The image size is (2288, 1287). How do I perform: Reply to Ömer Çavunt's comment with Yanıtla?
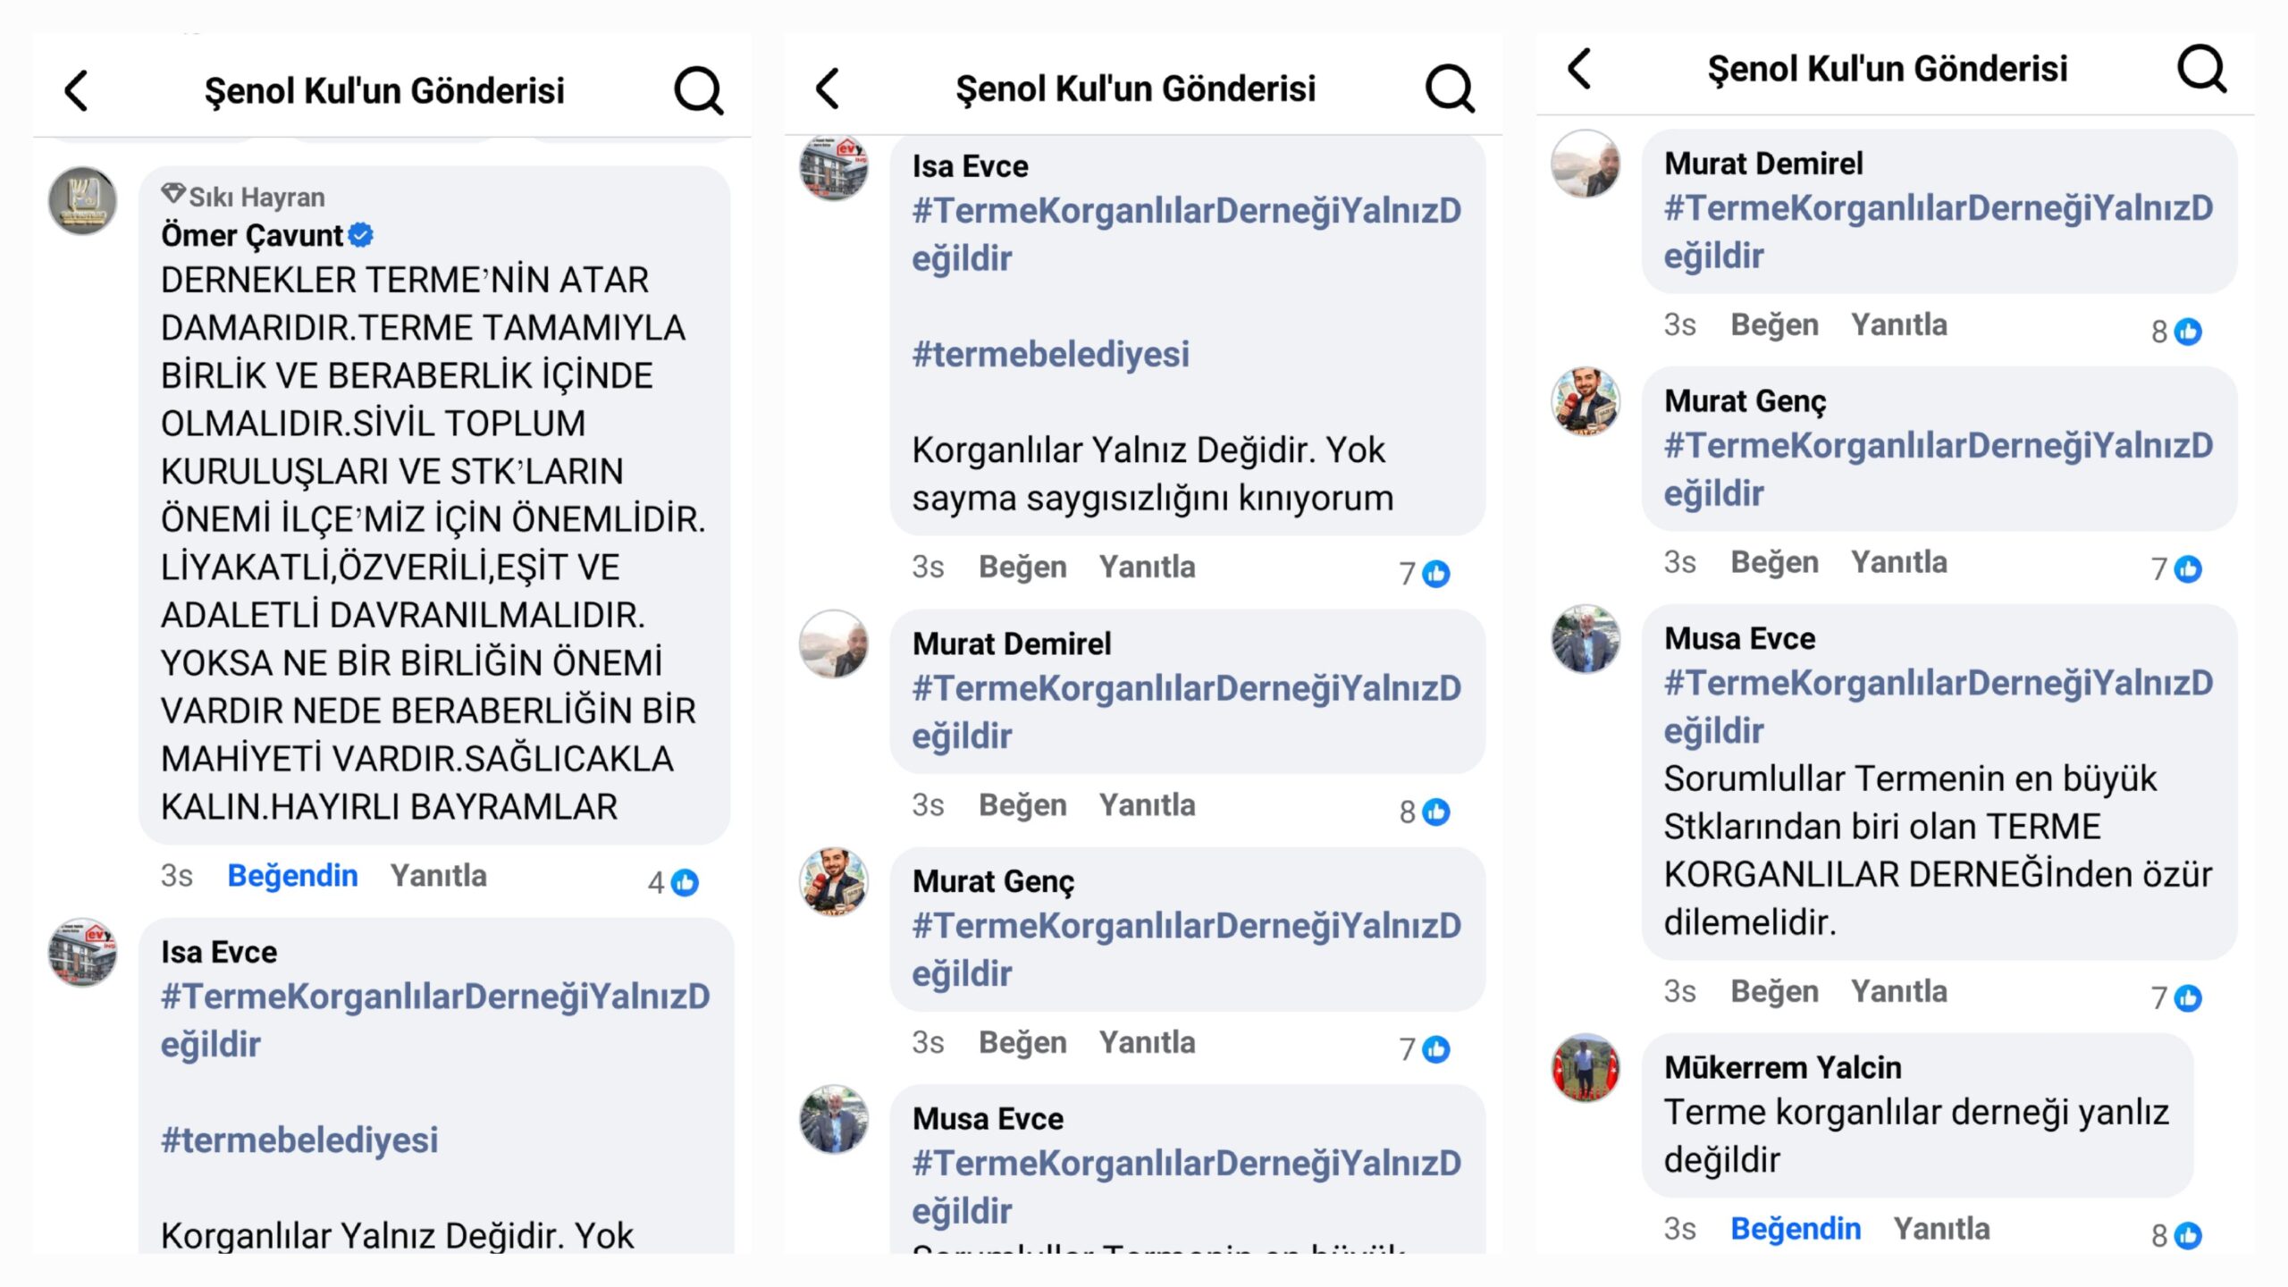point(438,876)
